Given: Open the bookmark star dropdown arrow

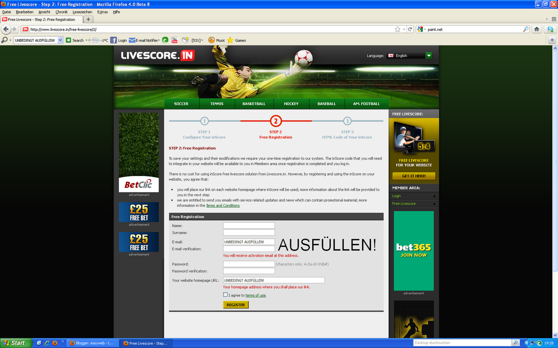Looking at the screenshot, I should (x=404, y=29).
